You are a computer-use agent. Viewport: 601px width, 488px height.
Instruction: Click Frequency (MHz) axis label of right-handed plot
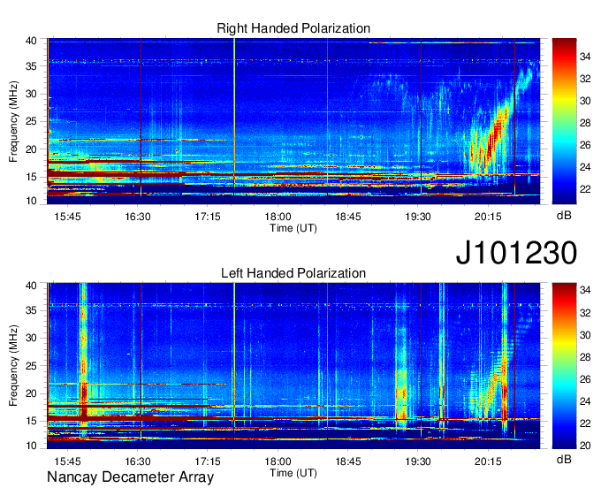(x=13, y=121)
